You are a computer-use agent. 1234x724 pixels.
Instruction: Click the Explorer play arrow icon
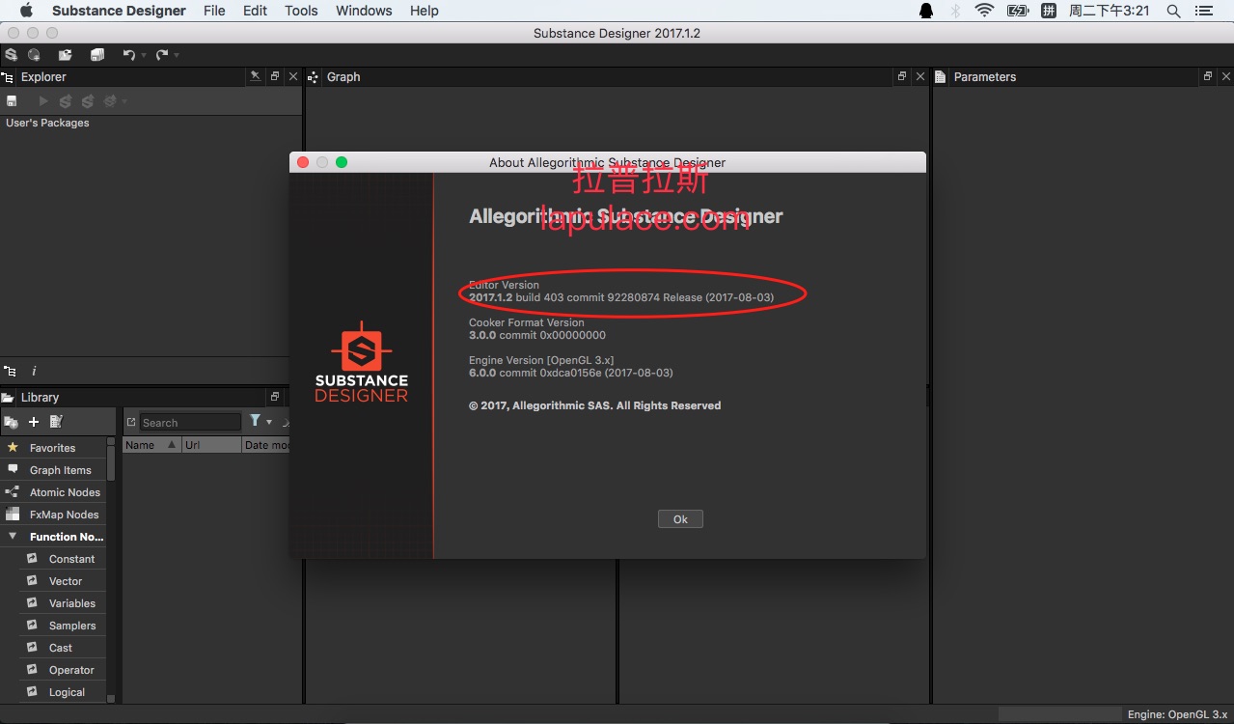(42, 101)
